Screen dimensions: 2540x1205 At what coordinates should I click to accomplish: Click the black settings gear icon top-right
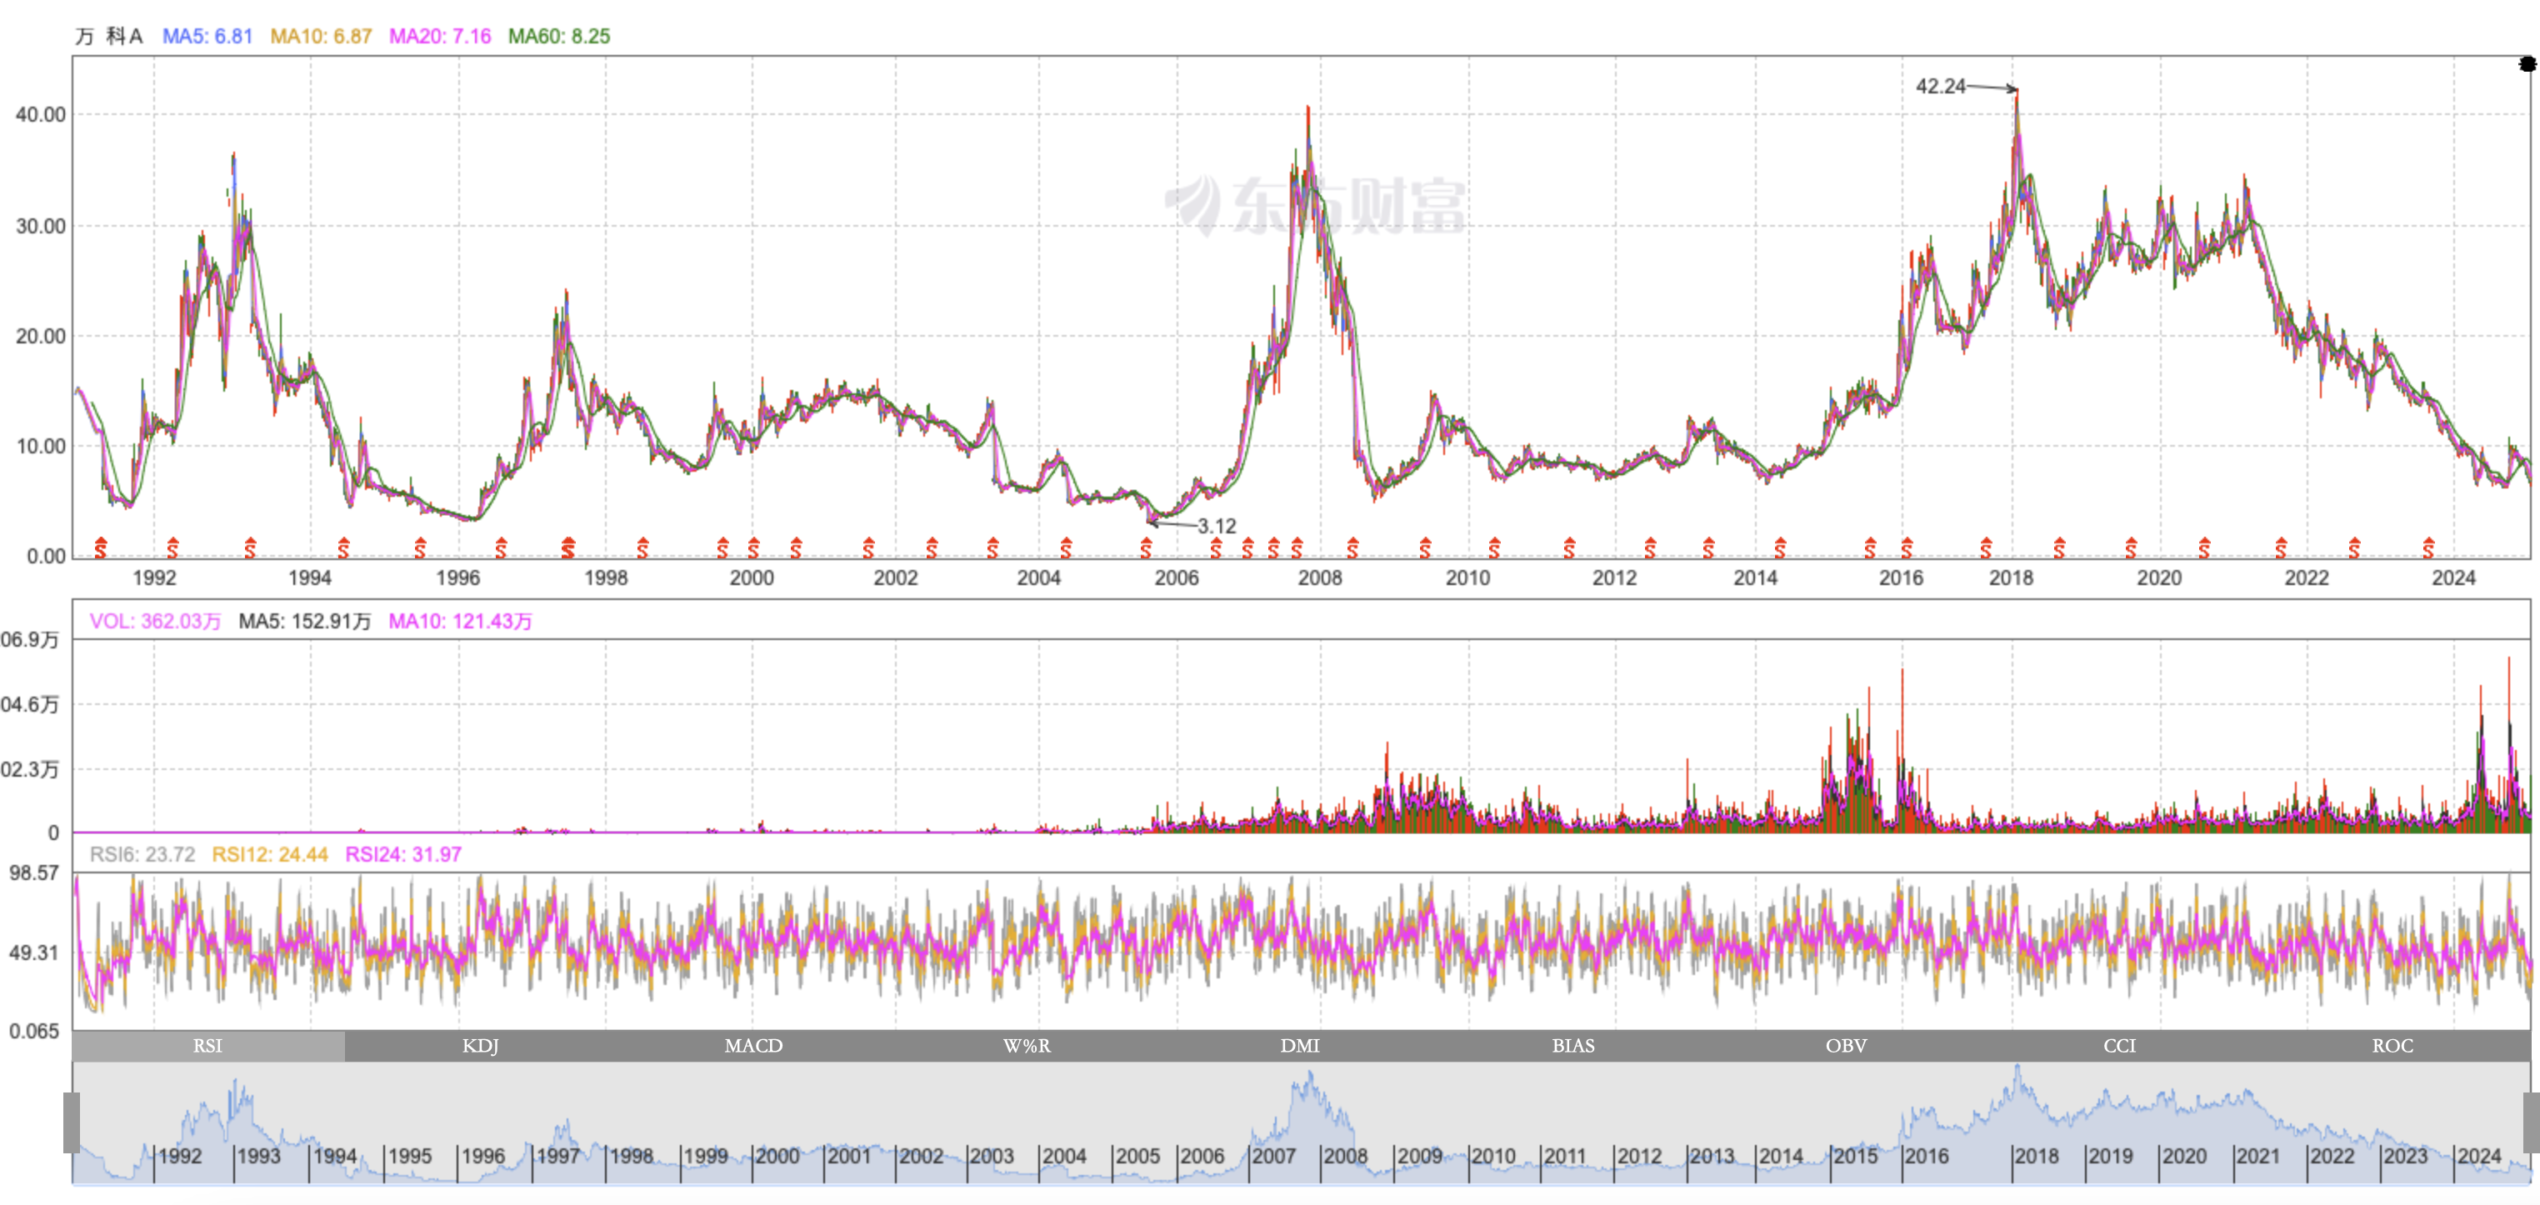[x=2527, y=64]
